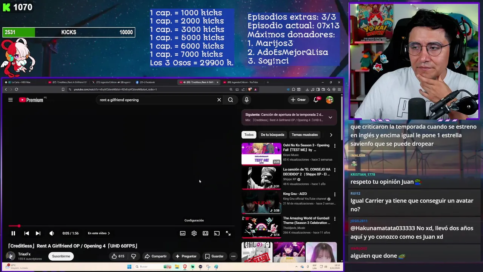Open more actions menu below video

233,256
